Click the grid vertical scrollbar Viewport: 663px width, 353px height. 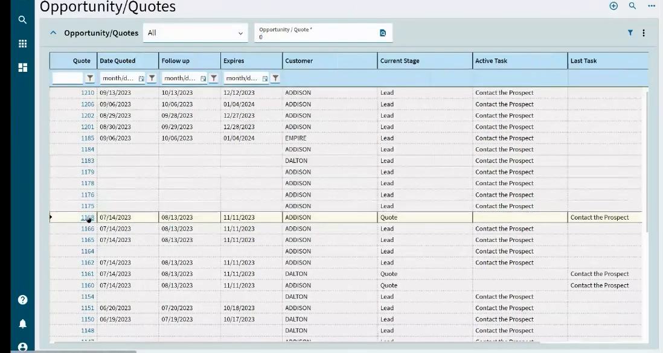(x=645, y=161)
